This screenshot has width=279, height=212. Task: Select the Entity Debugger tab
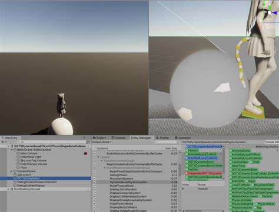pos(141,138)
